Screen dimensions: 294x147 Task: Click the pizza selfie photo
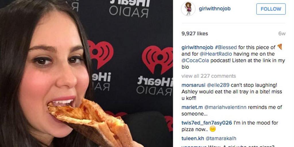click(86, 73)
